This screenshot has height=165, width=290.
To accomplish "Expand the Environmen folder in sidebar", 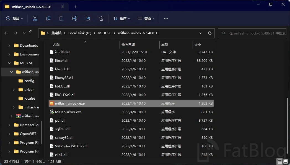I will pos(9,54).
